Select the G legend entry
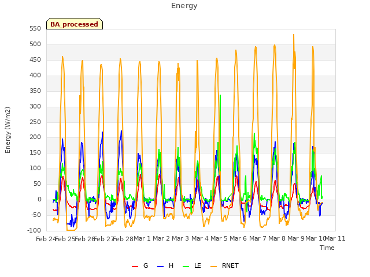Viewport: 370px width, 277px height. pyautogui.click(x=140, y=266)
